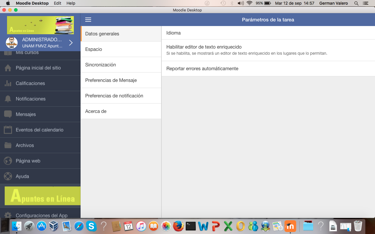Open Terminal from the Dock

click(191, 226)
